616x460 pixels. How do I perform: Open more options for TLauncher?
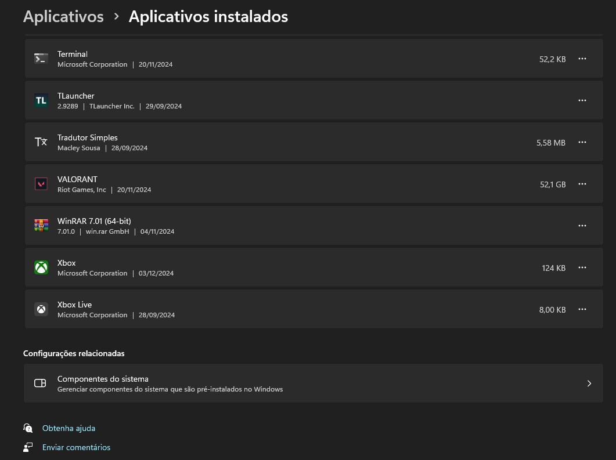(582, 100)
